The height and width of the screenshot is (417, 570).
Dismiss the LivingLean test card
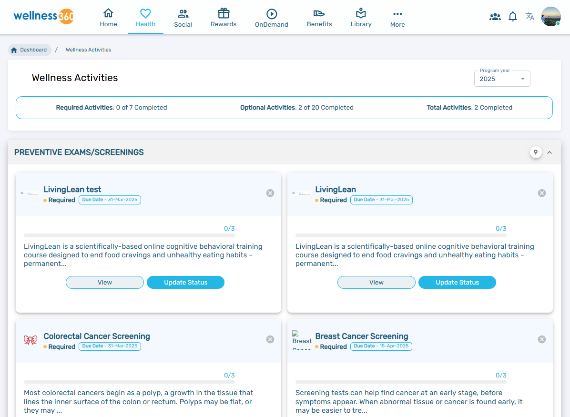(x=270, y=193)
